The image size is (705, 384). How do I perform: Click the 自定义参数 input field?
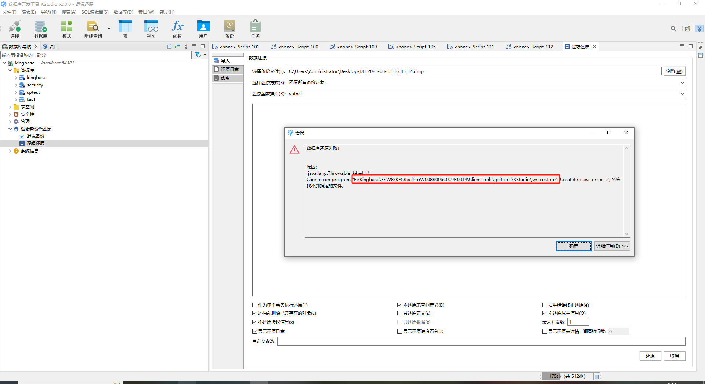point(481,341)
